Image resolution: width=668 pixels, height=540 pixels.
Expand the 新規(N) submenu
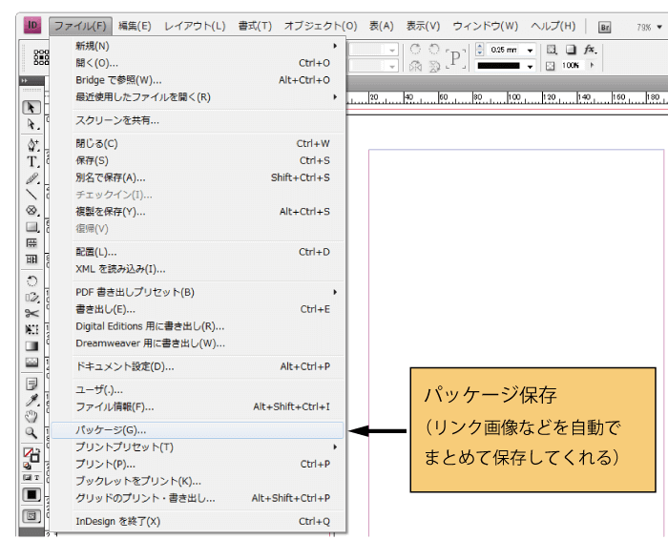coord(335,46)
